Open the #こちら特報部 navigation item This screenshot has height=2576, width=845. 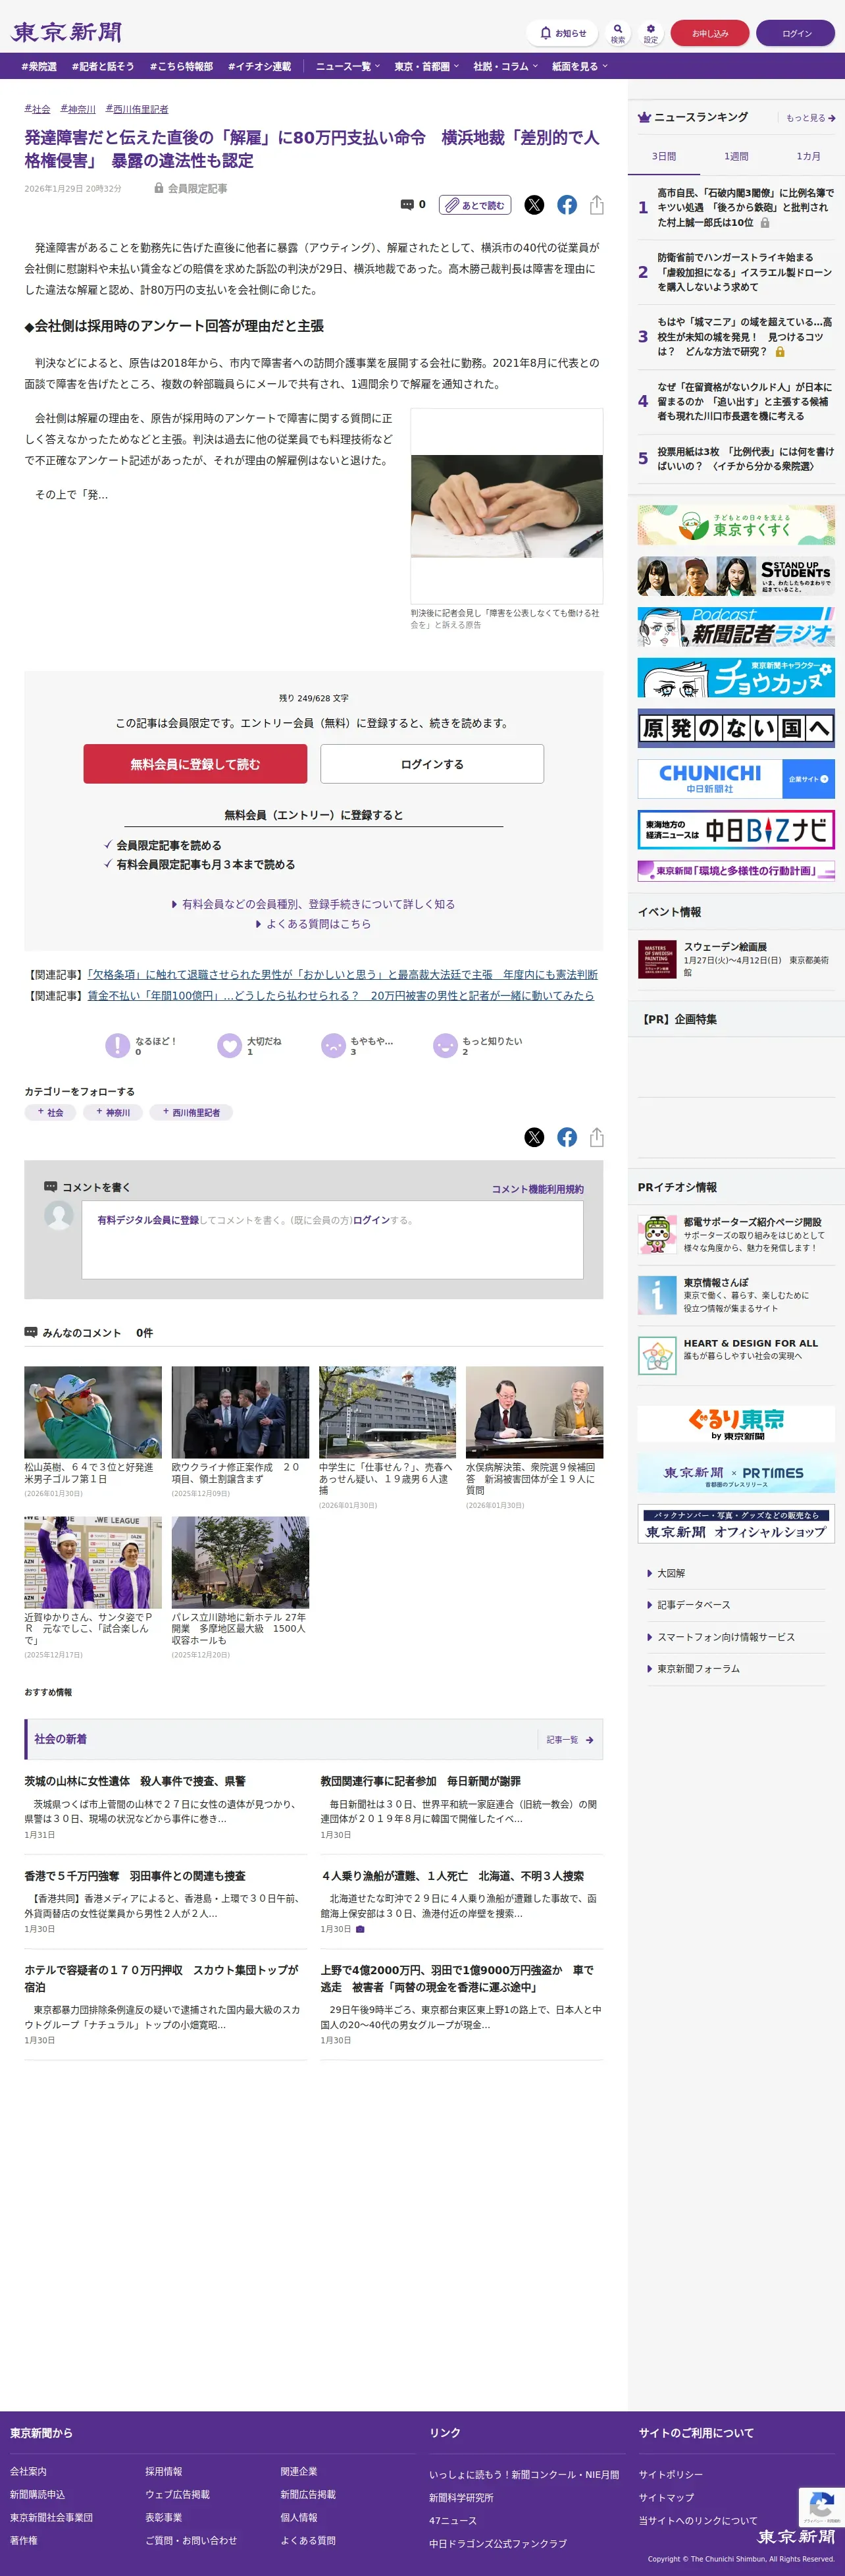[x=181, y=66]
